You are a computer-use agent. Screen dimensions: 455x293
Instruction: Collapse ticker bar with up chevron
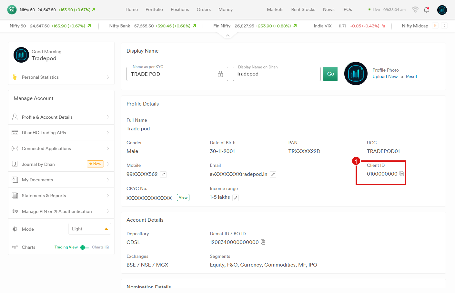[228, 35]
